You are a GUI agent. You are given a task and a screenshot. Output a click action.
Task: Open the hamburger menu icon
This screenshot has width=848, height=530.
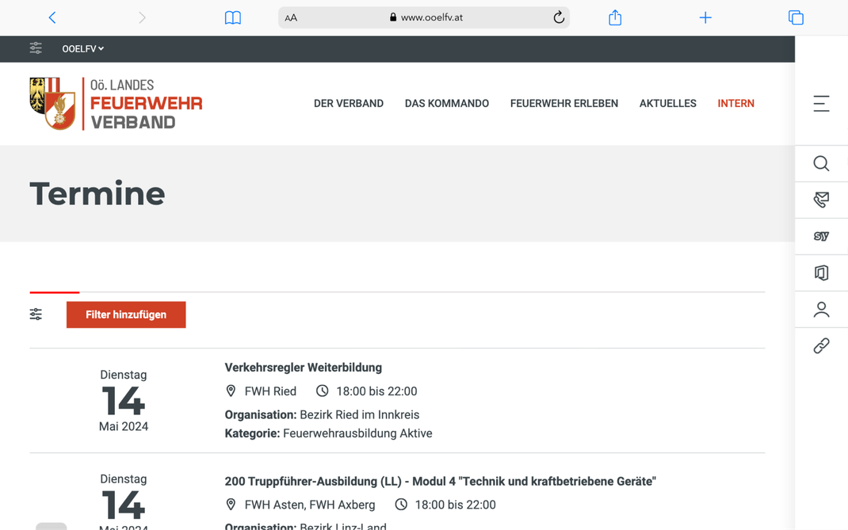click(821, 103)
